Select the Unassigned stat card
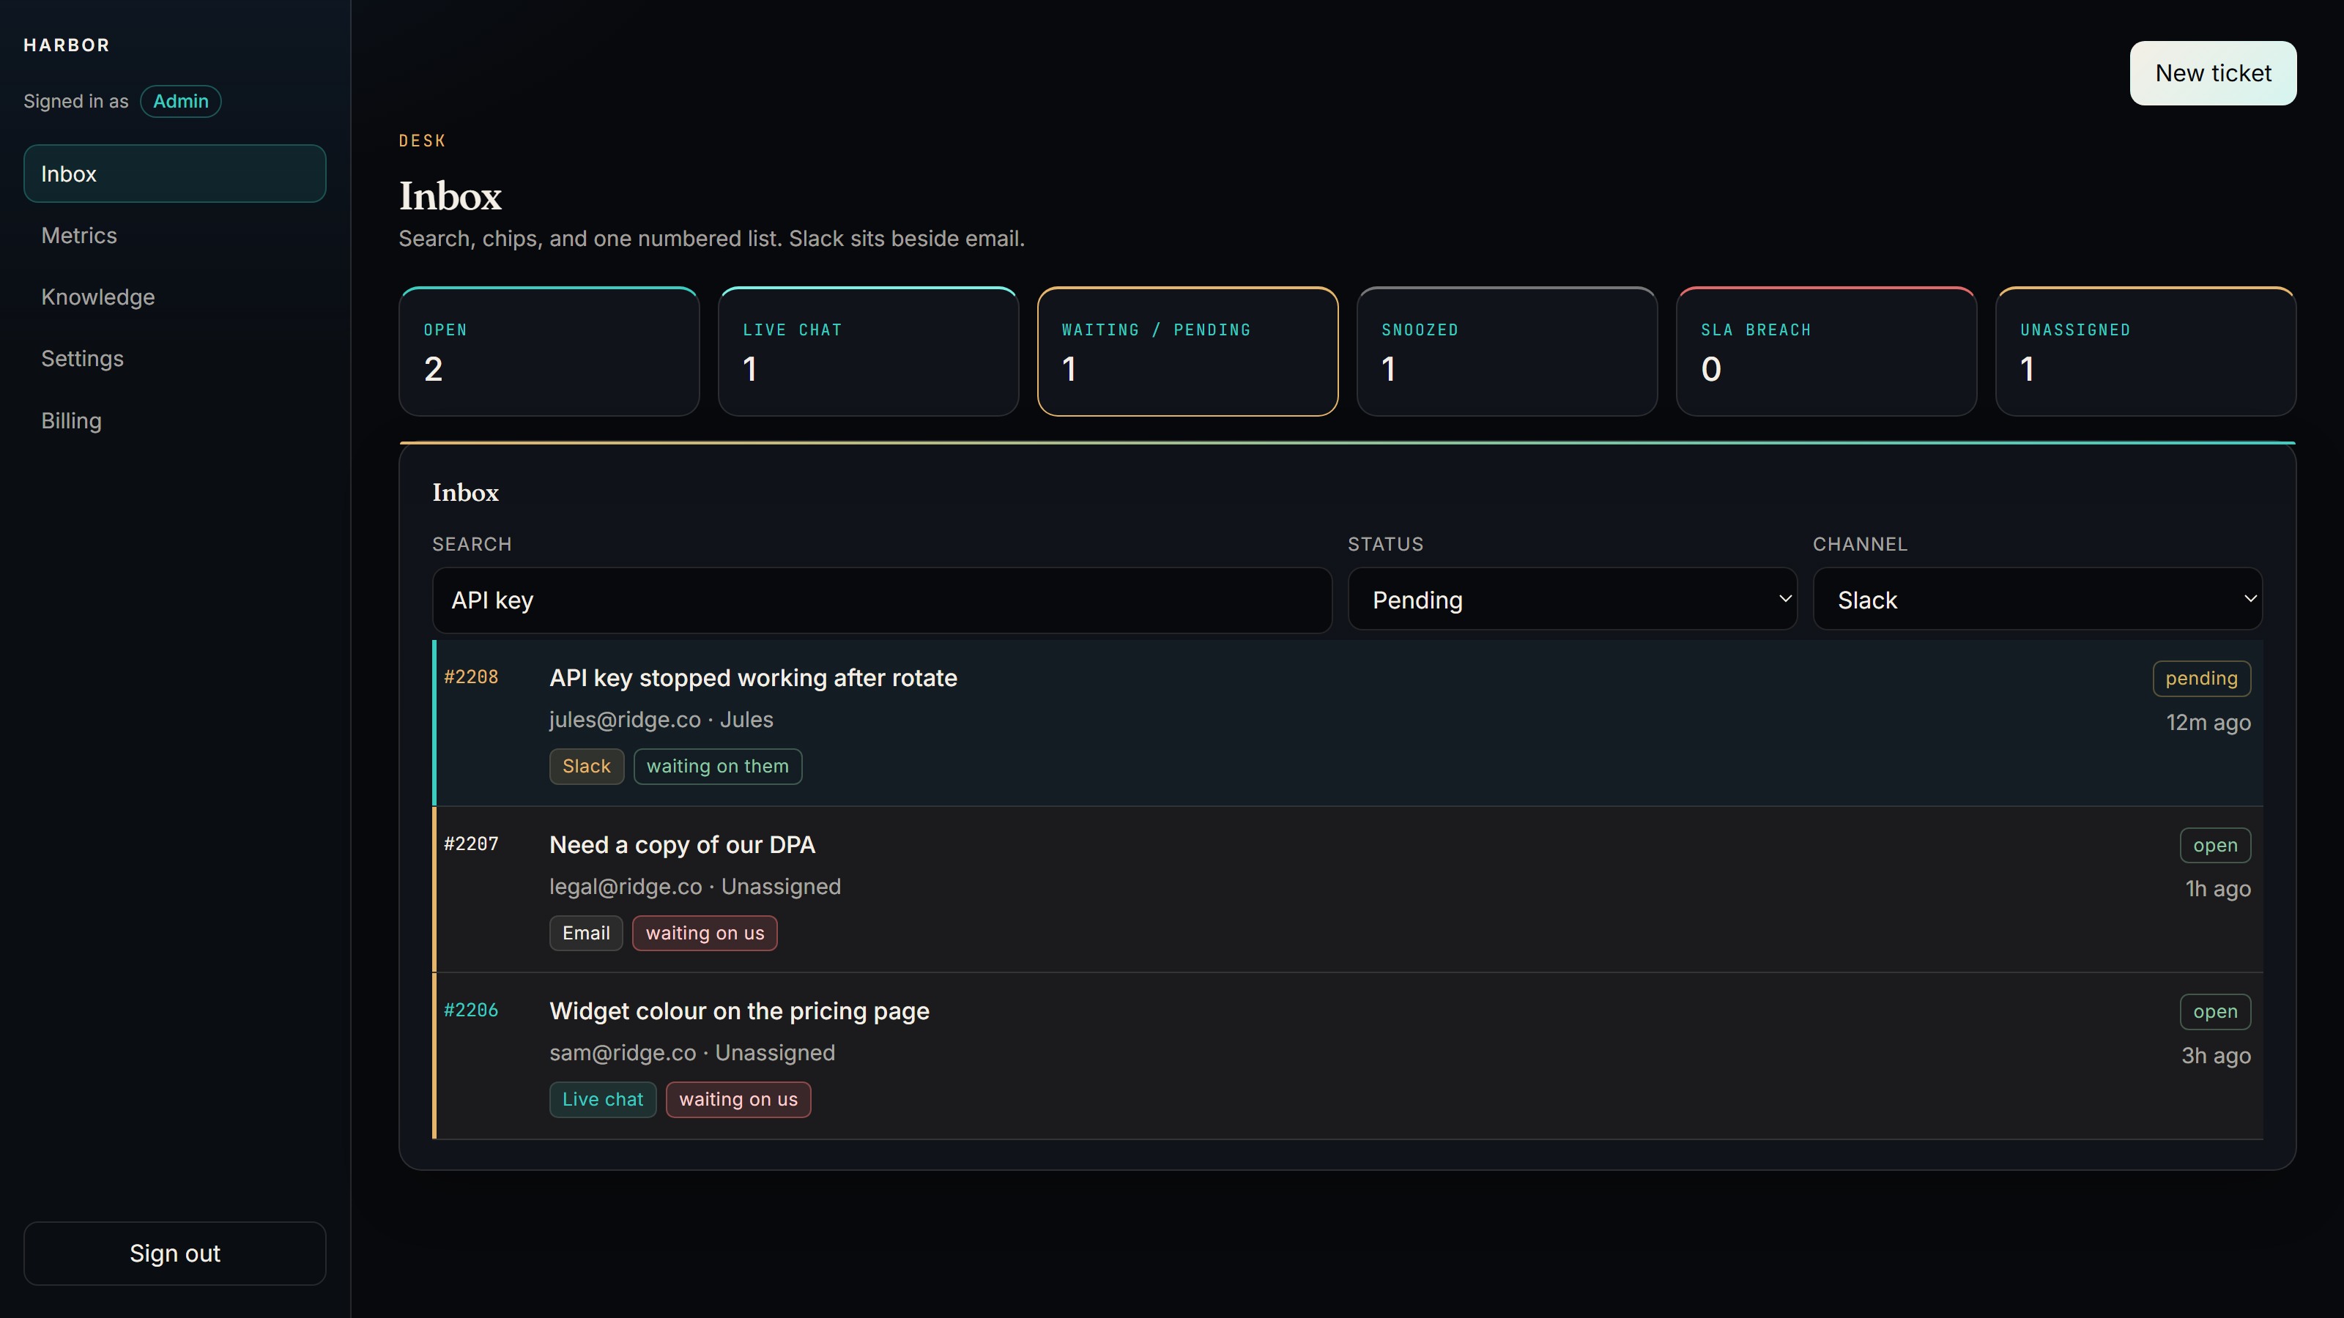The height and width of the screenshot is (1318, 2344). tap(2145, 352)
